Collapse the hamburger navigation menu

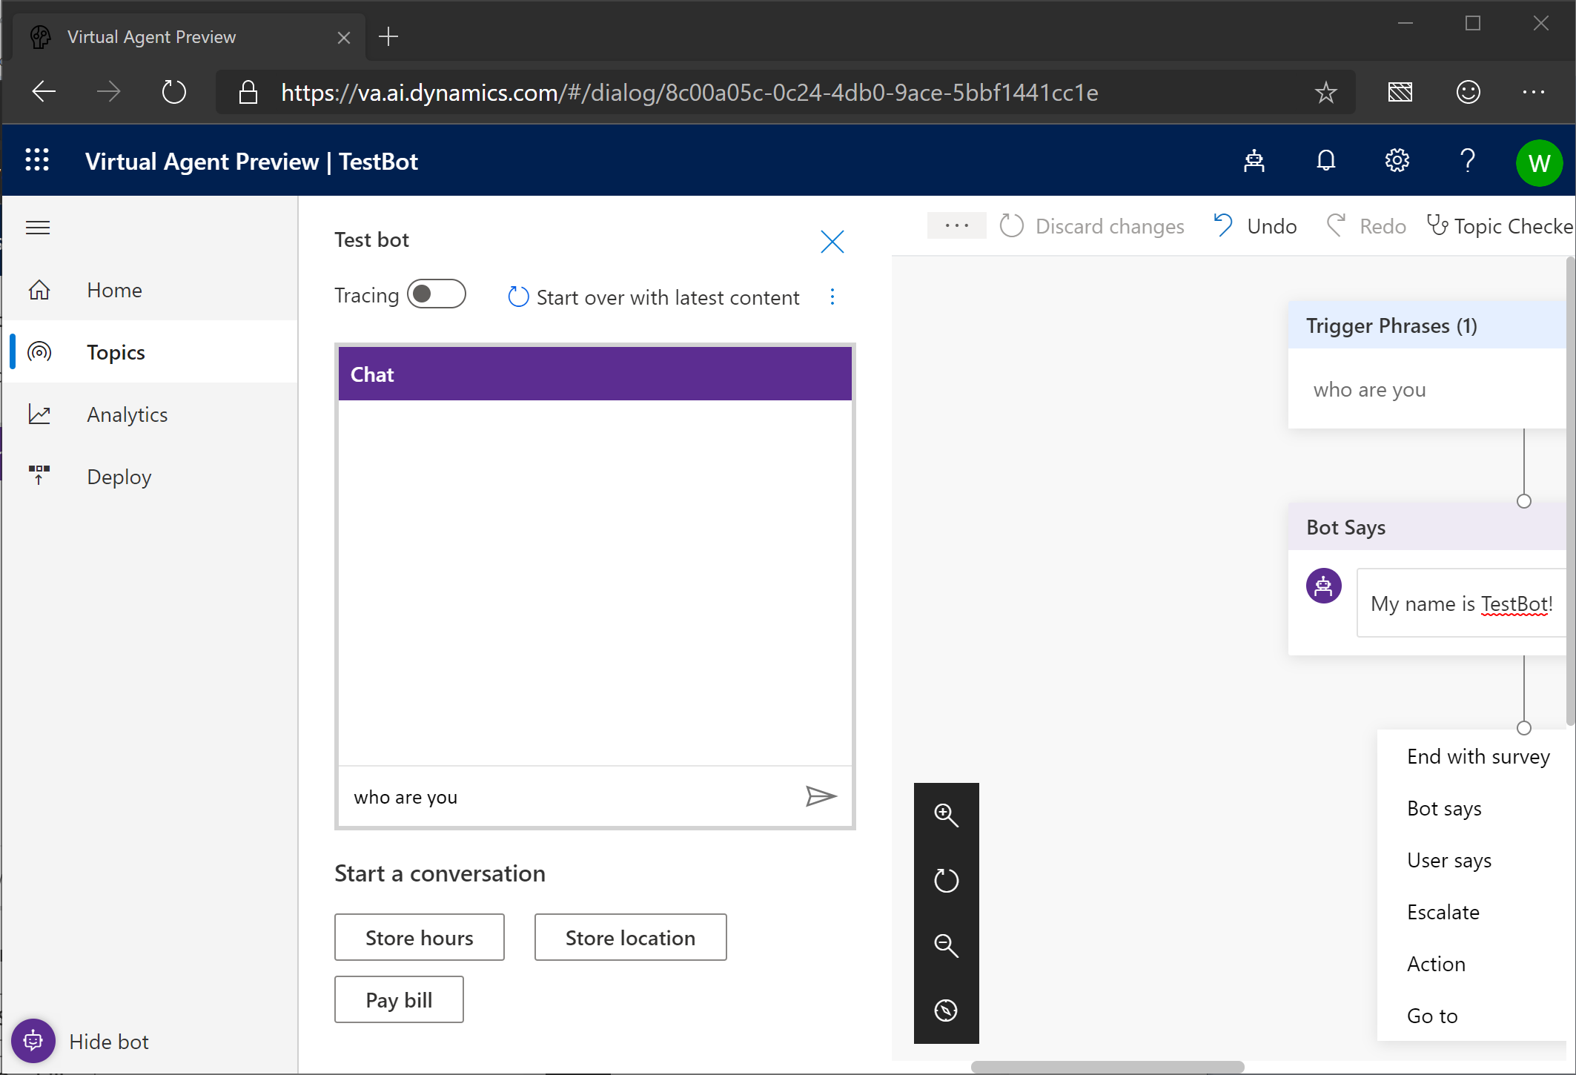tap(38, 228)
